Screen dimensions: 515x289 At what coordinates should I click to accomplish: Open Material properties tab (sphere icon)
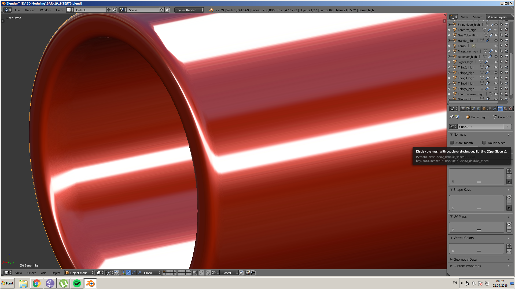click(x=505, y=109)
